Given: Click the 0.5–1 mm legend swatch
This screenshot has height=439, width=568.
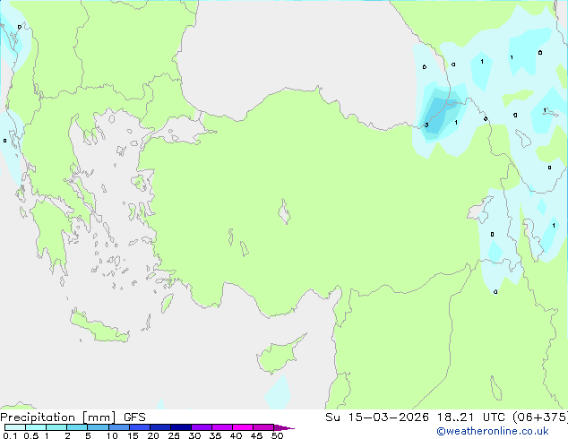Looking at the screenshot, I should [36, 427].
